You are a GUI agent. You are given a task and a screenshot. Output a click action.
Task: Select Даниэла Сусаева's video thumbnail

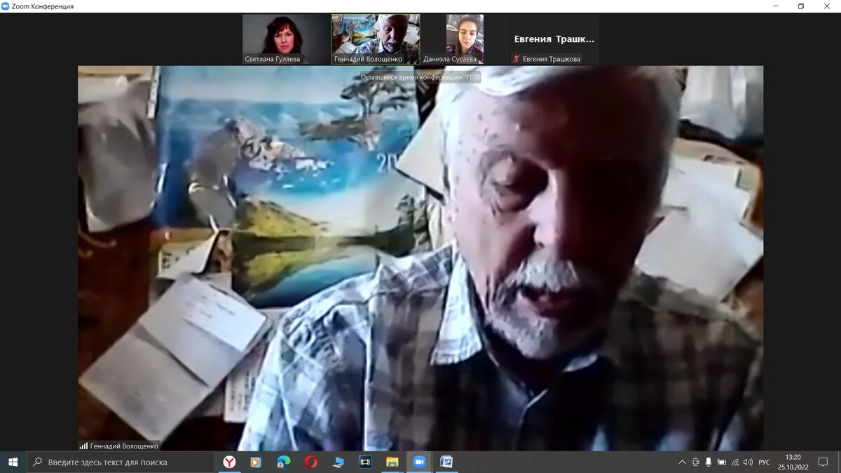click(465, 39)
